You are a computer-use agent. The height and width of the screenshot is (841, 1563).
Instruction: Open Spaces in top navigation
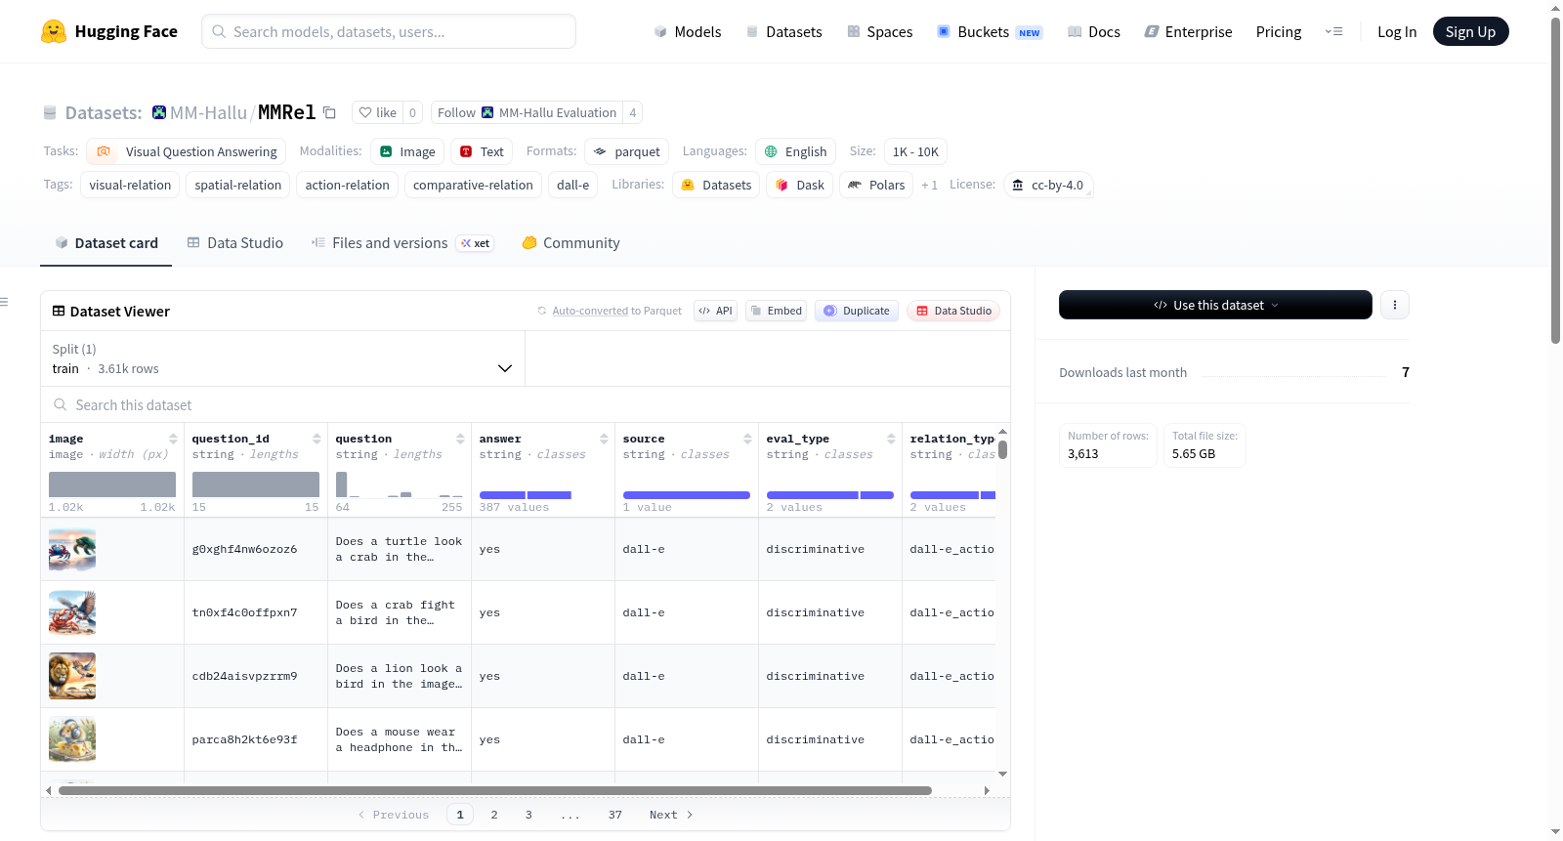(879, 32)
